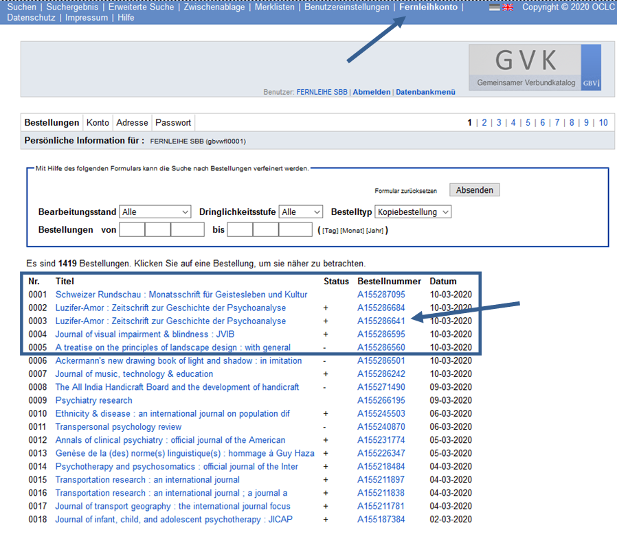617x541 pixels.
Task: Click the row number 0009
Action: pyautogui.click(x=37, y=401)
